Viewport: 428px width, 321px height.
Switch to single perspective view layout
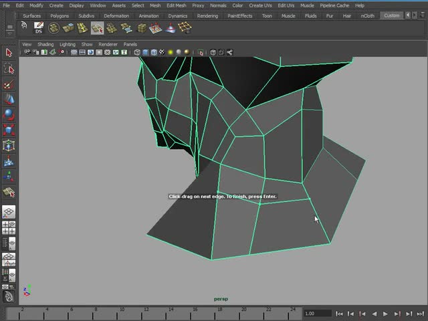[x=9, y=212]
